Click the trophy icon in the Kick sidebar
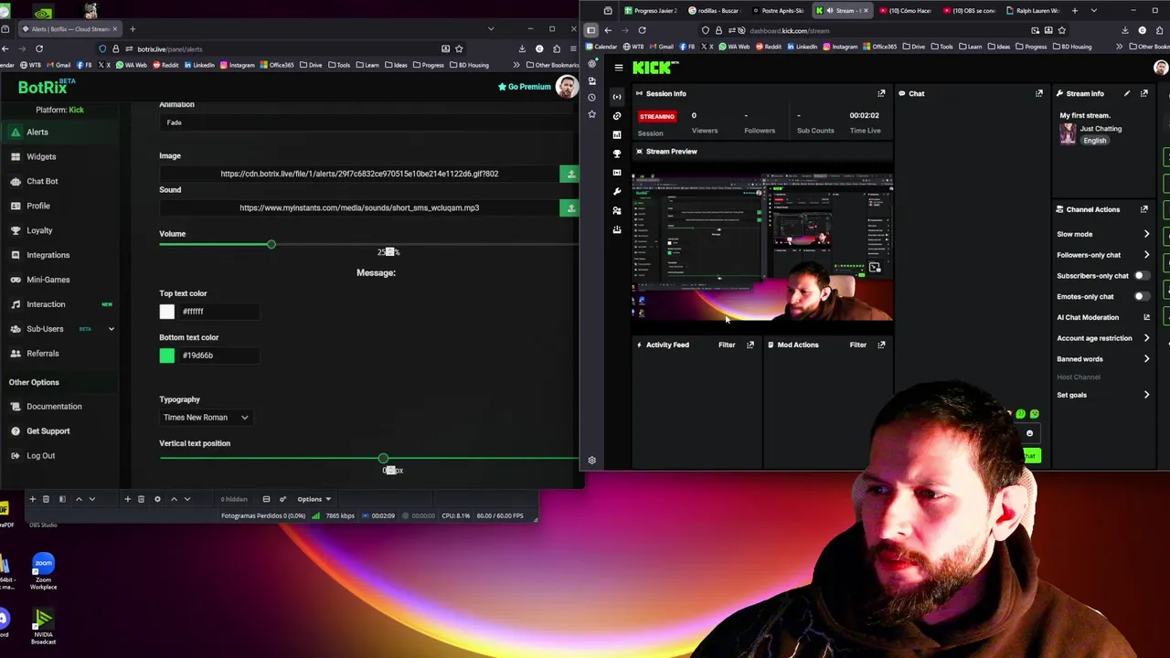Viewport: 1170px width, 658px height. [x=617, y=154]
